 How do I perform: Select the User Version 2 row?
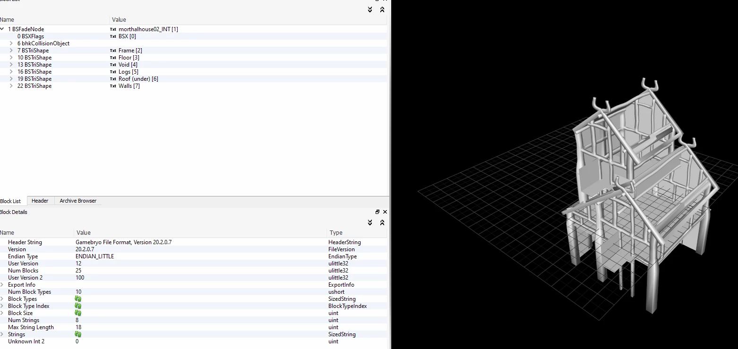pyautogui.click(x=193, y=278)
